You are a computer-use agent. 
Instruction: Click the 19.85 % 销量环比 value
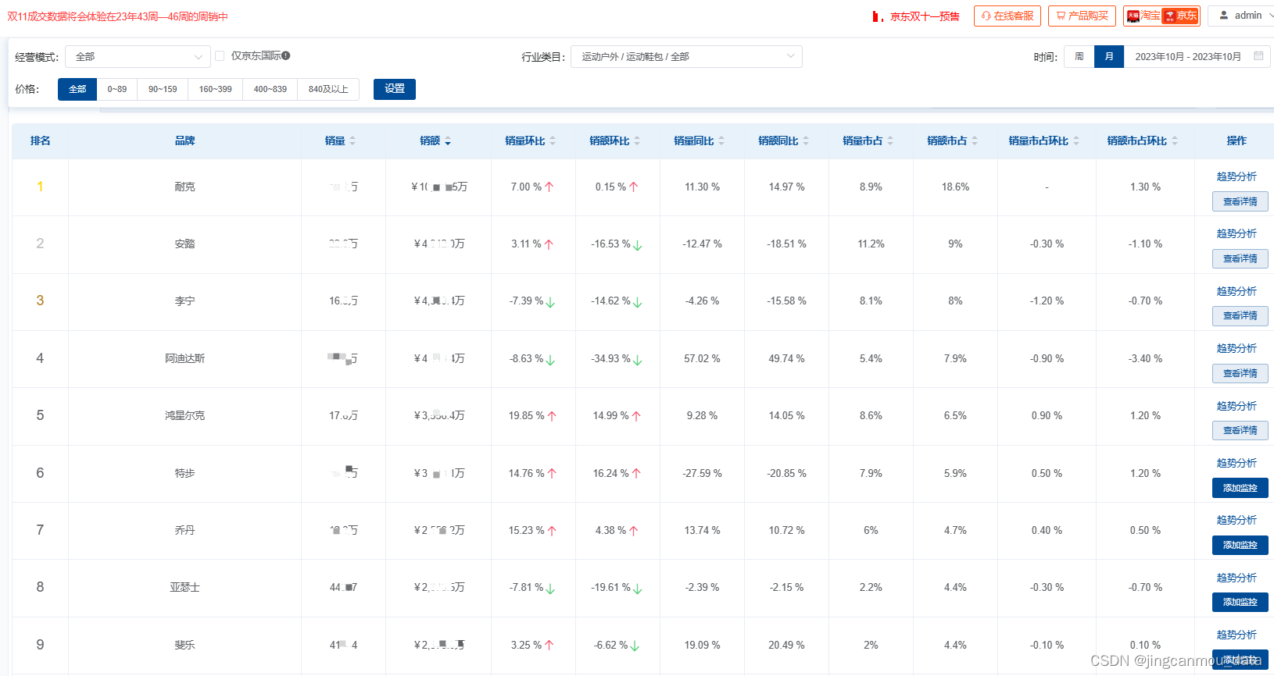pos(525,416)
